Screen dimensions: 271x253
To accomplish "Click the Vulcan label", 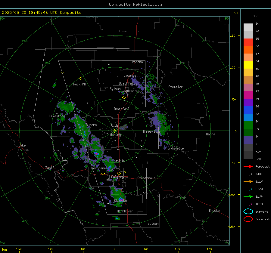I will [x=153, y=224].
